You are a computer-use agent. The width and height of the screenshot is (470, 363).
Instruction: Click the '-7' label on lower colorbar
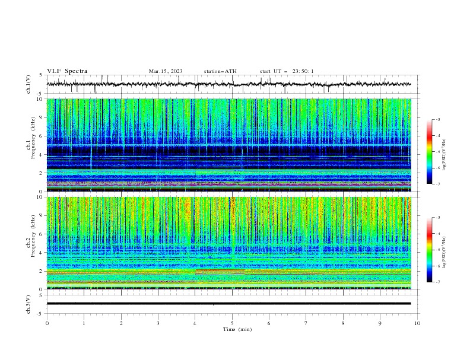(438, 282)
